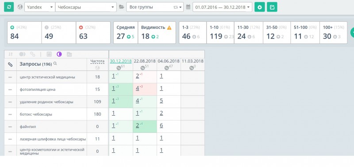354x167 pixels.
Task: Click dash icon for удаление родинок чебоксары row
Action: click(x=10, y=102)
